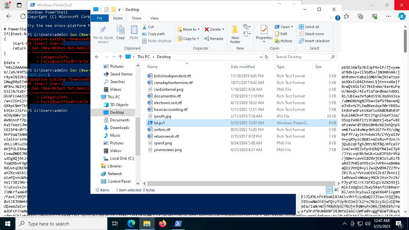Click Copilot icon in Edge window

[x=402, y=16]
